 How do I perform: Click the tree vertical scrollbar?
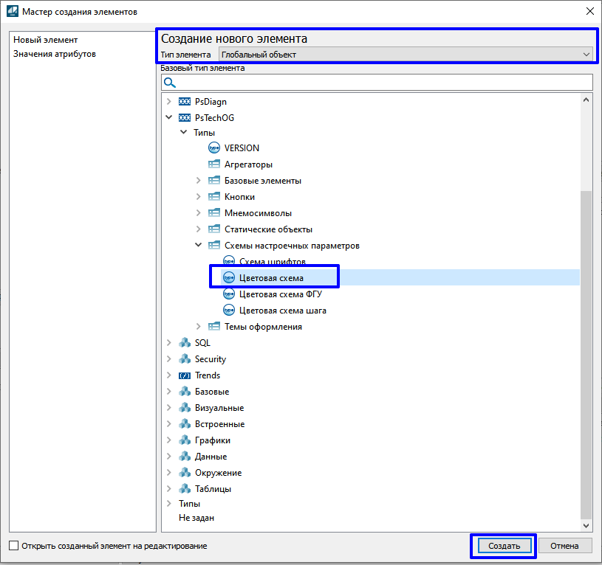[x=586, y=354]
